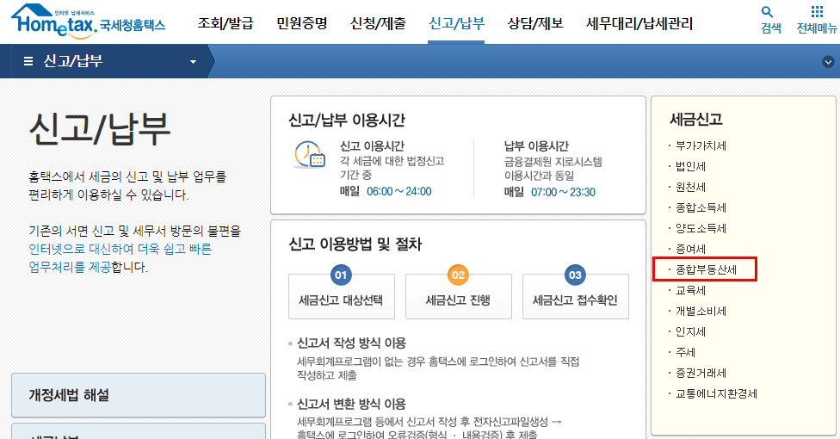The width and height of the screenshot is (840, 439).
Task: Expand the round chevron at bar's right end
Action: [828, 62]
